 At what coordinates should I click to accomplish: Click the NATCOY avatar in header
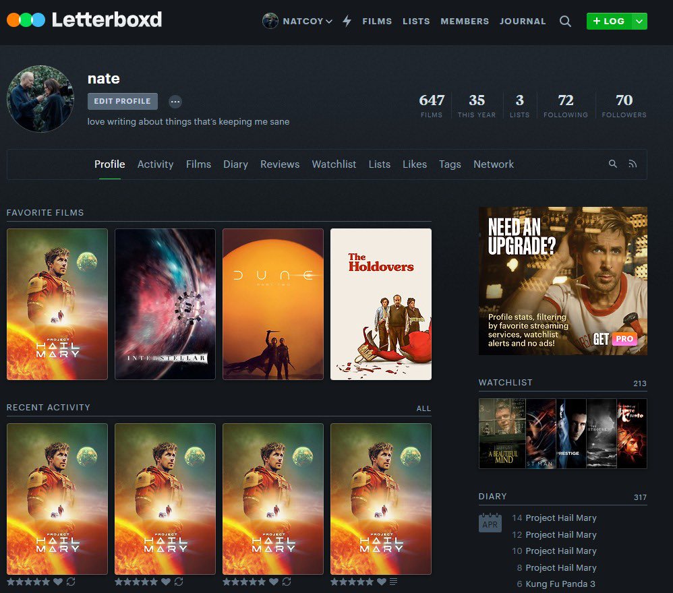click(270, 21)
